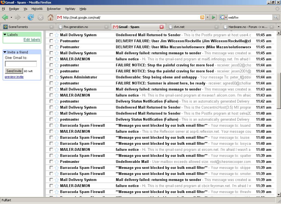Open the Bokmerker menu

click(x=54, y=9)
